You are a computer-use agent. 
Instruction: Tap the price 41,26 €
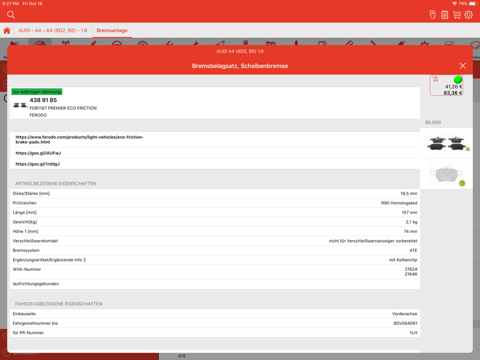(454, 86)
